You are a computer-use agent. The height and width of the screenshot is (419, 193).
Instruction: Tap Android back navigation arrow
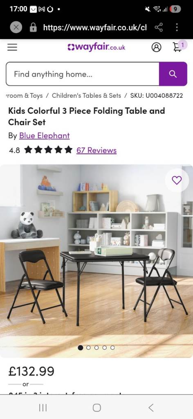[x=151, y=408]
